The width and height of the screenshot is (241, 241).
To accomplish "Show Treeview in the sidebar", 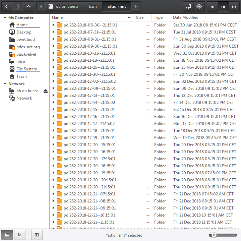I will [x=20, y=235].
